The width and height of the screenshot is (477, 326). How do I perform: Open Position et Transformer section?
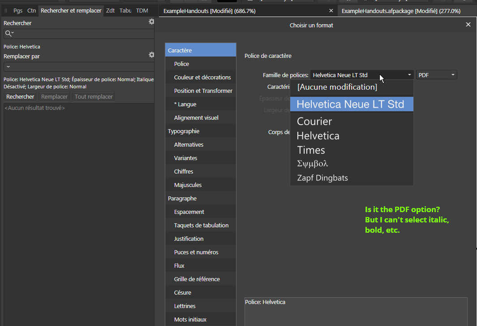coord(201,91)
